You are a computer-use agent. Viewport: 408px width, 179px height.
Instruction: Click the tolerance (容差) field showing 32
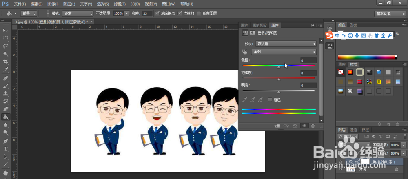[x=147, y=13]
